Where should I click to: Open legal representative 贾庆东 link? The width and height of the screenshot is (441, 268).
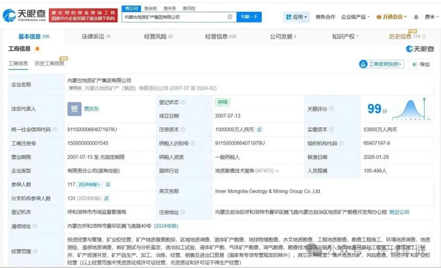click(91, 109)
